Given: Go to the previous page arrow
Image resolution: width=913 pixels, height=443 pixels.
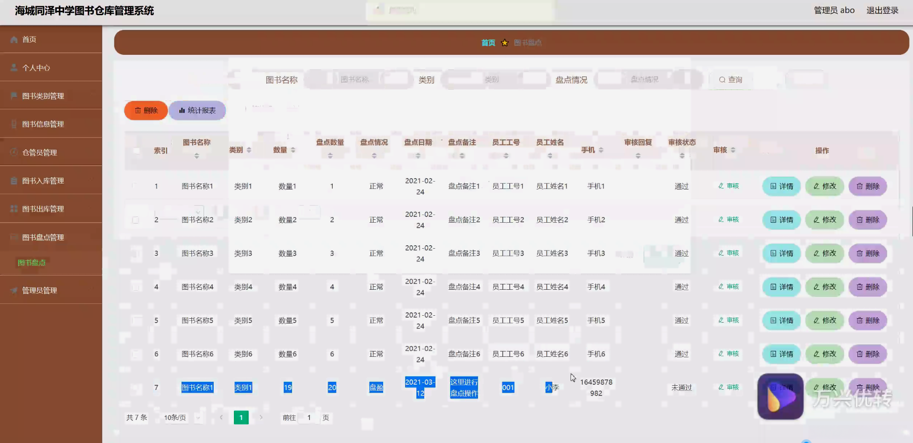Looking at the screenshot, I should pyautogui.click(x=221, y=418).
